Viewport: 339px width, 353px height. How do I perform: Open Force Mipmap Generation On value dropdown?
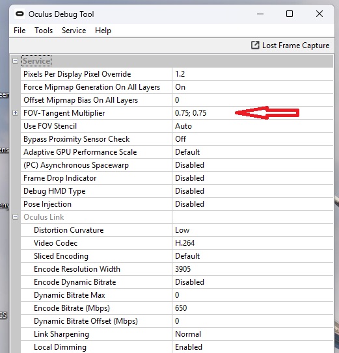pos(252,87)
